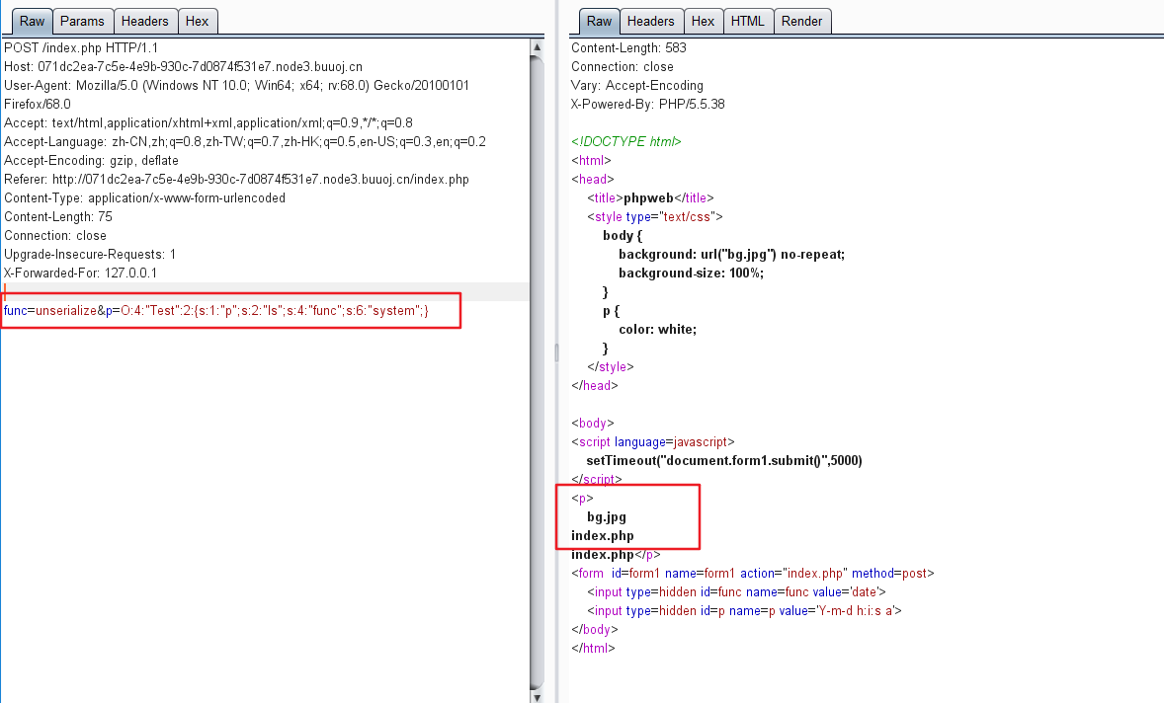The width and height of the screenshot is (1164, 703).
Task: Click the 'background-size: 100%;' line
Action: 691,273
